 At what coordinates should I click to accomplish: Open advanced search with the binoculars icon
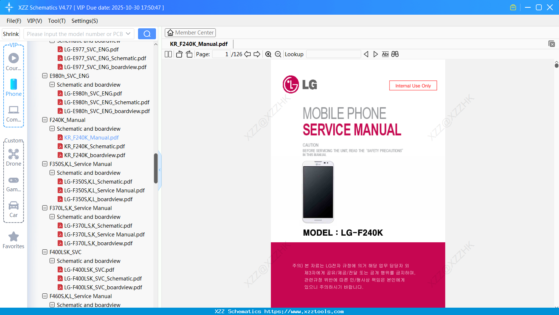(395, 54)
